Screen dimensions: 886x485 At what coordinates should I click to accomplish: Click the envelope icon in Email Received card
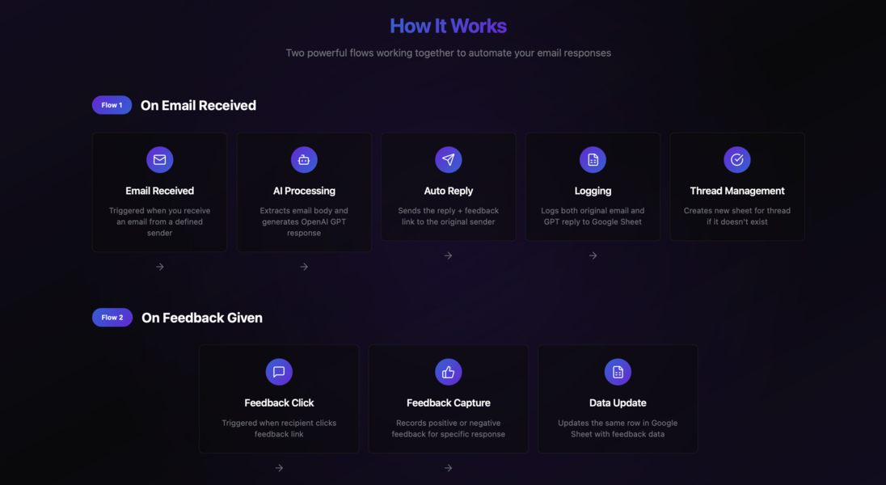160,160
